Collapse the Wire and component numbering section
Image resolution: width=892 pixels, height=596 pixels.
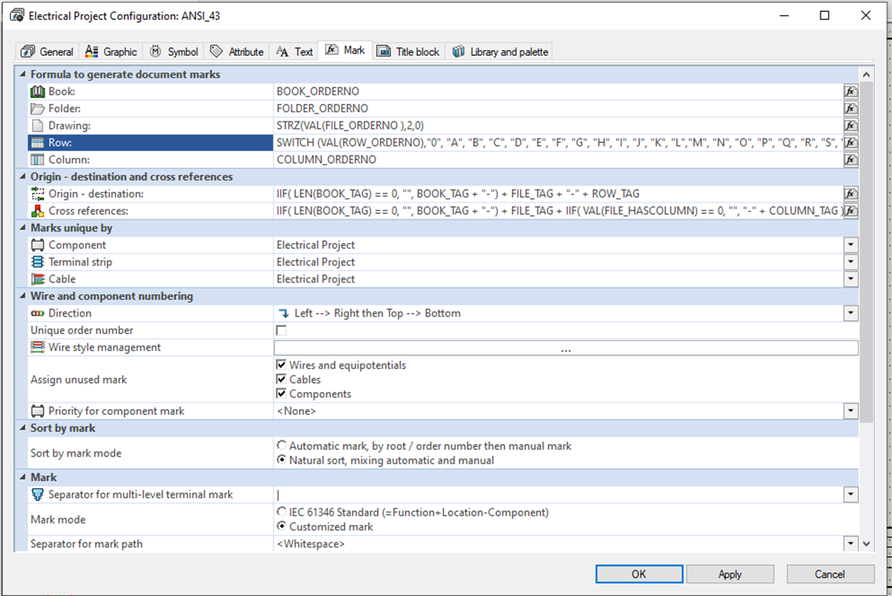(x=22, y=296)
